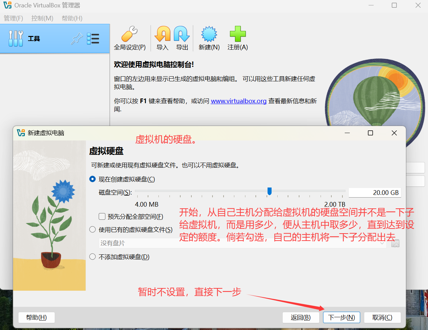Click the Help (帮助(H)) button in wizard
The height and width of the screenshot is (330, 428).
pyautogui.click(x=36, y=317)
